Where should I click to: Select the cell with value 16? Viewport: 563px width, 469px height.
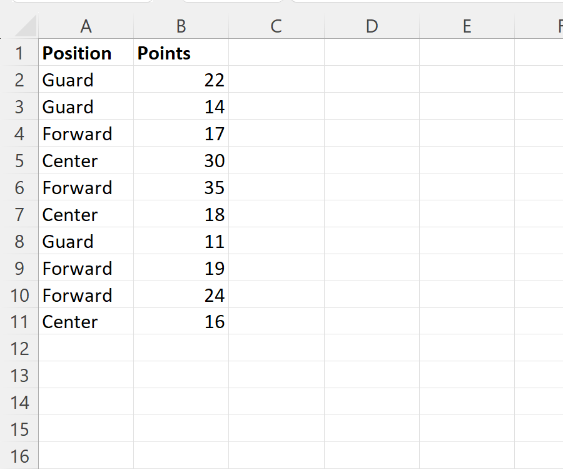coord(181,322)
